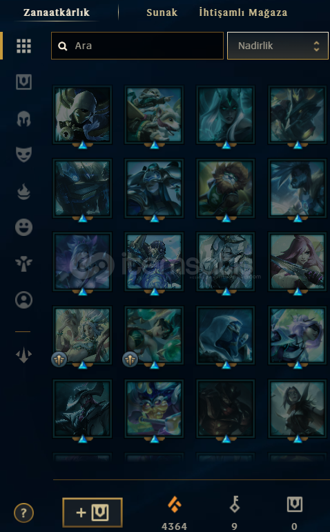
Task: Click the tactics arrow icon in sidebar
Action: [x=23, y=355]
